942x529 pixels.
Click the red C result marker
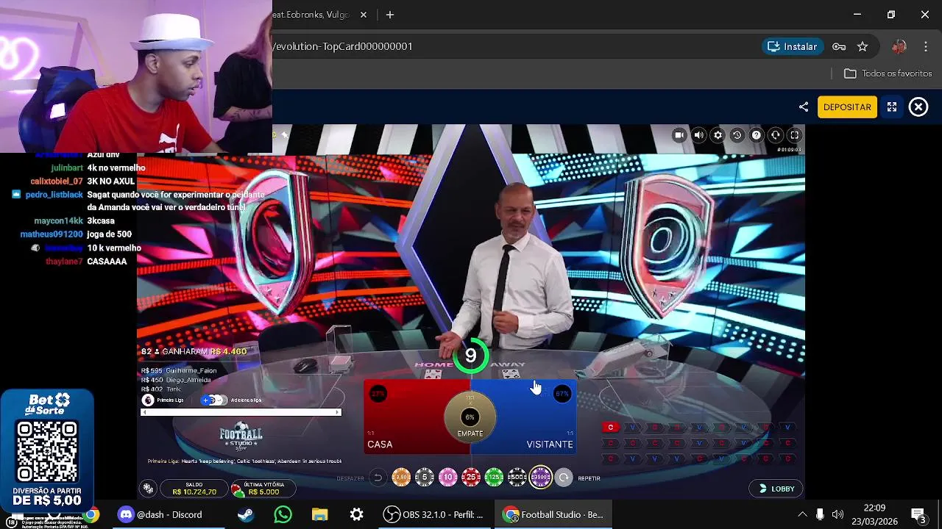[610, 428]
